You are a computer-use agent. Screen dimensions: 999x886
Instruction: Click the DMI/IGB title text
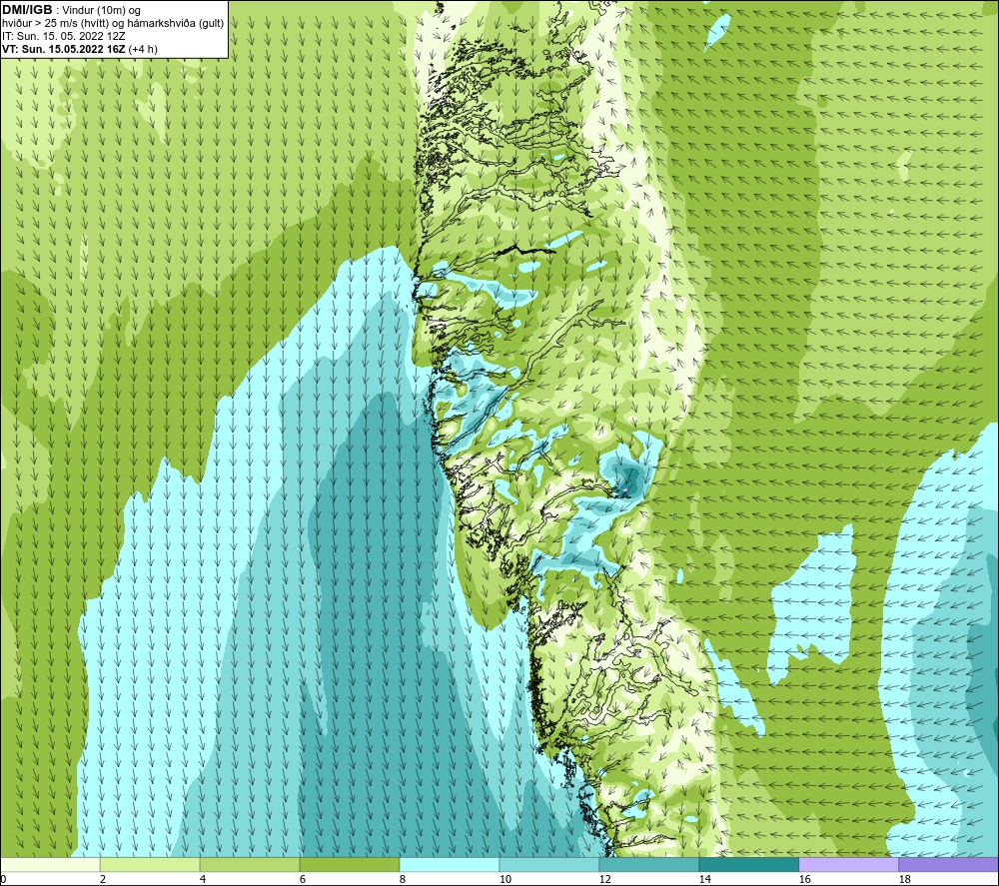pyautogui.click(x=27, y=10)
